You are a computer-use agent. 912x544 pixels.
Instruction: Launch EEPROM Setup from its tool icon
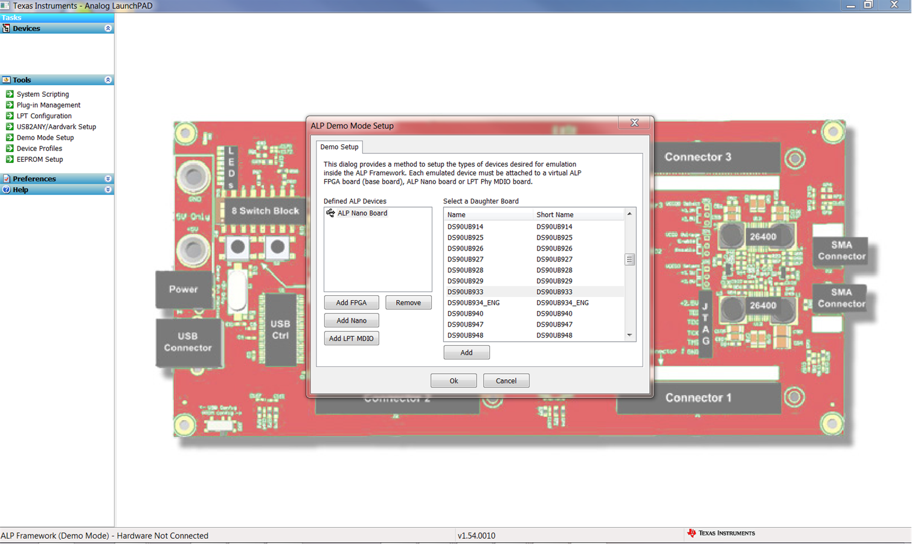tap(11, 159)
